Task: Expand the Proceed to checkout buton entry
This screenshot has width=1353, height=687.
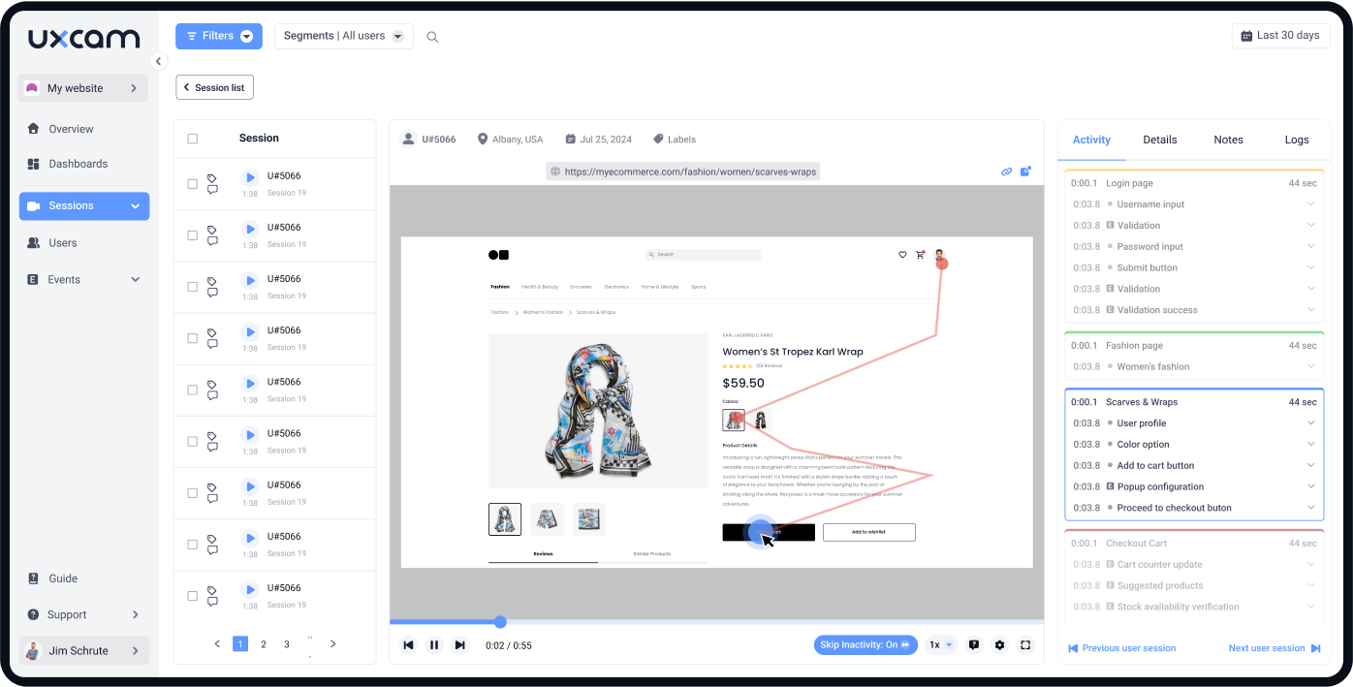Action: pos(1311,507)
